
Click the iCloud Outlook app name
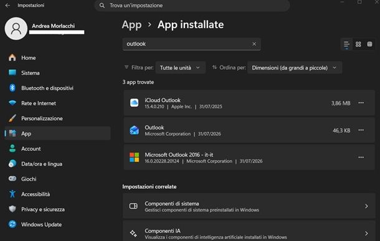163,100
